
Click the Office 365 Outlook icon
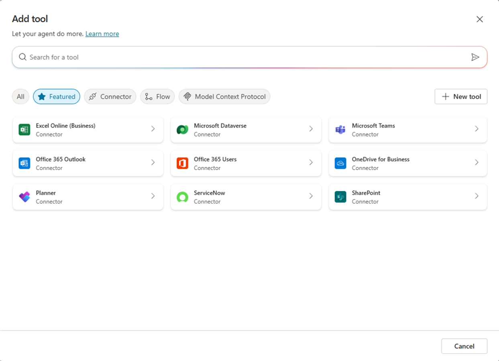(24, 163)
